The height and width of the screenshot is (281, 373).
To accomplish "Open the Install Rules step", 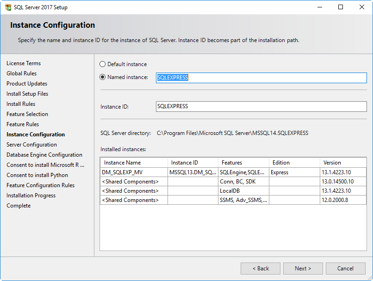I will pyautogui.click(x=21, y=104).
